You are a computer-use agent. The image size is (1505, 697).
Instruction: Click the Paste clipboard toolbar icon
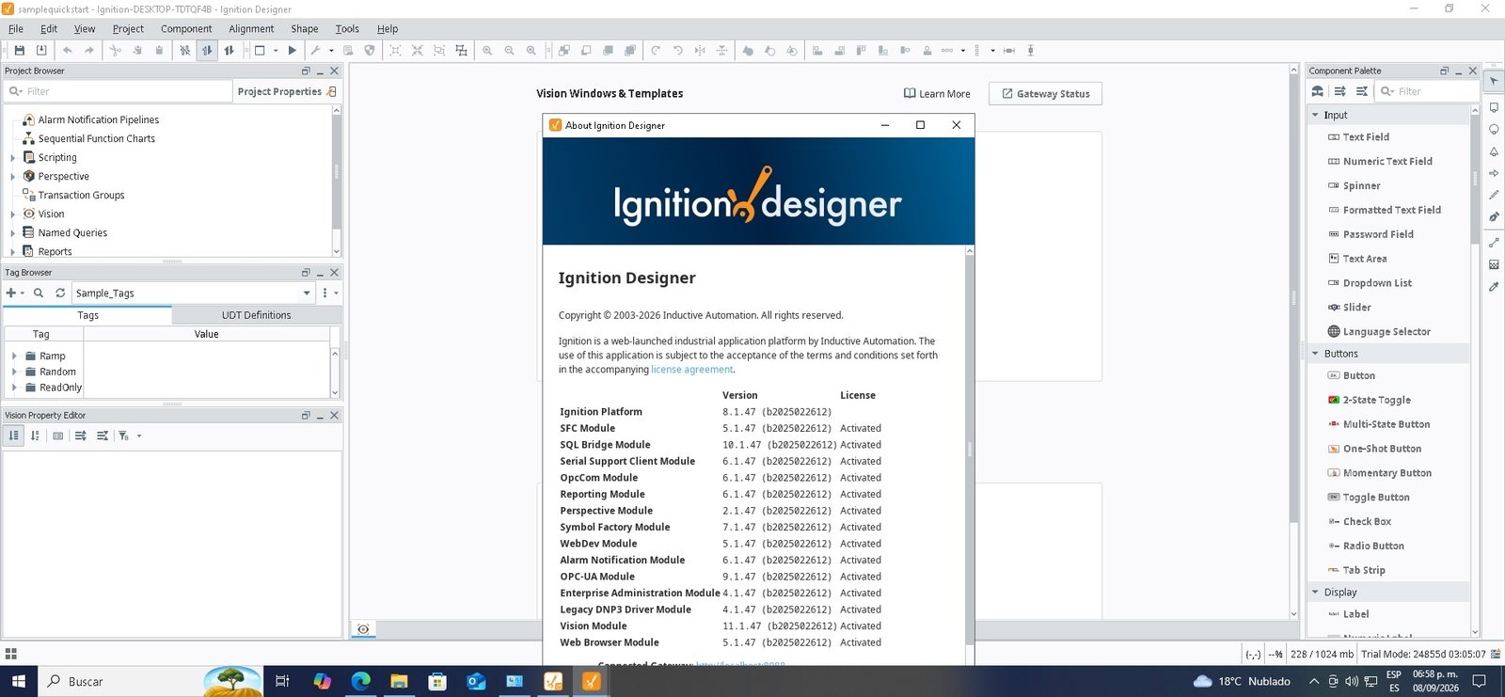coord(159,51)
